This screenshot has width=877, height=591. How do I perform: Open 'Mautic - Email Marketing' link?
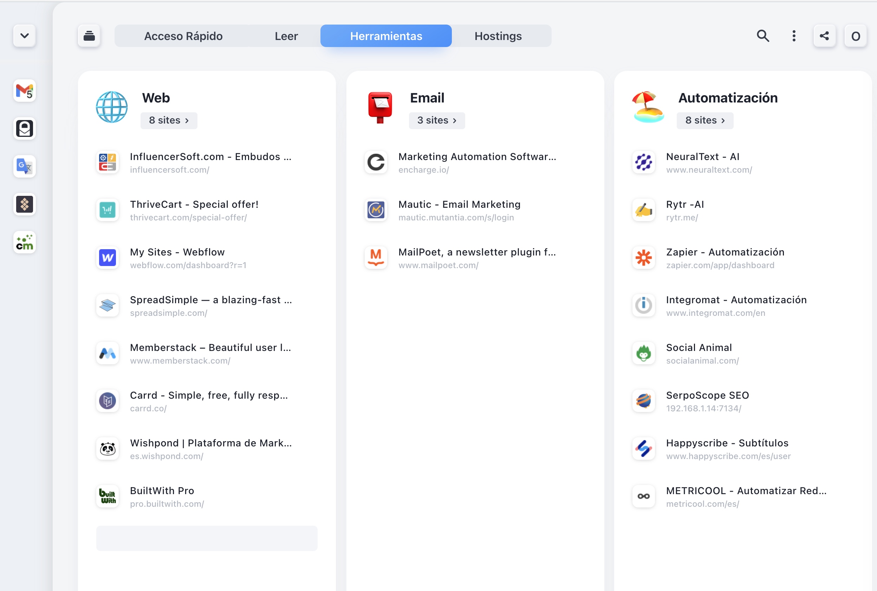[460, 204]
